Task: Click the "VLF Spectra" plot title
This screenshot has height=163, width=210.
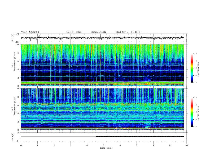Action: (x=30, y=32)
